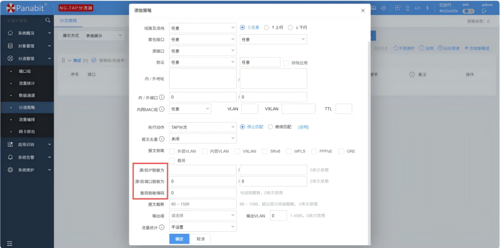Check the SRv6 checkbox
This screenshot has height=248, width=500.
(265, 151)
